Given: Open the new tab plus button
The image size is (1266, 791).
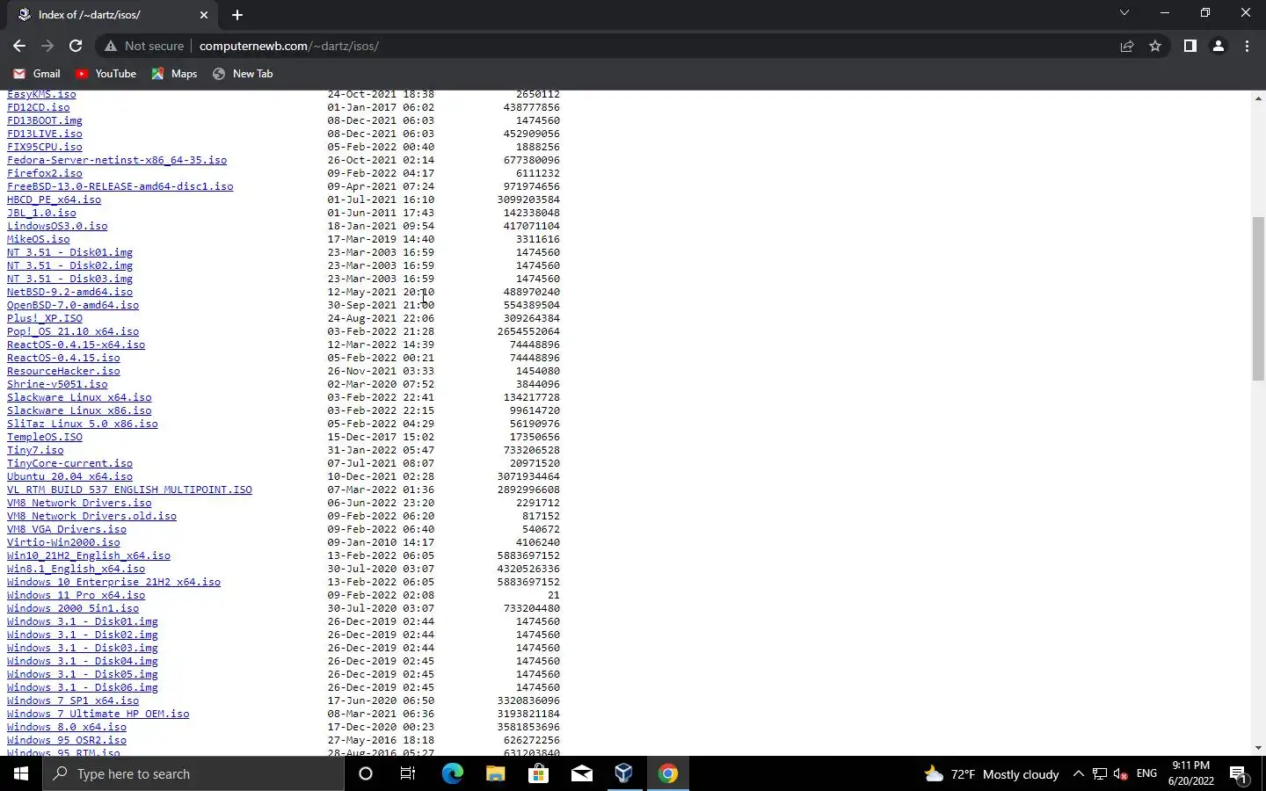Looking at the screenshot, I should (237, 14).
